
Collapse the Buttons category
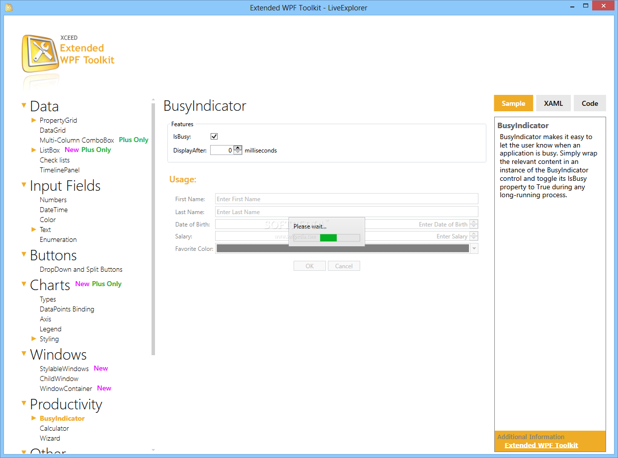click(x=23, y=254)
